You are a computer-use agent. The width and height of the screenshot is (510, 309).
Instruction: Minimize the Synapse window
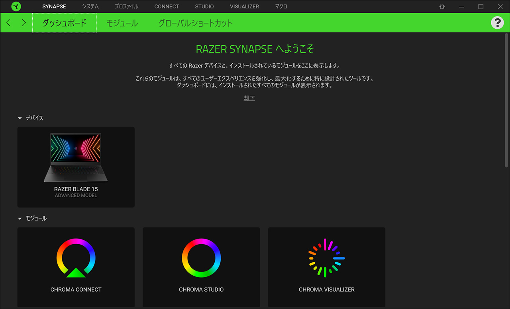point(461,7)
